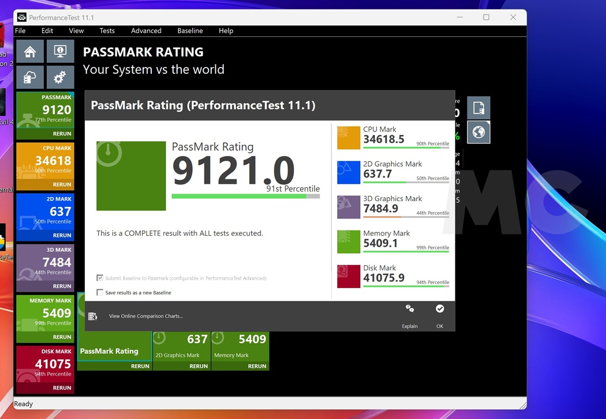606x419 pixels.
Task: Select the 2D MARK 637 sidebar tile
Action: coord(45,212)
